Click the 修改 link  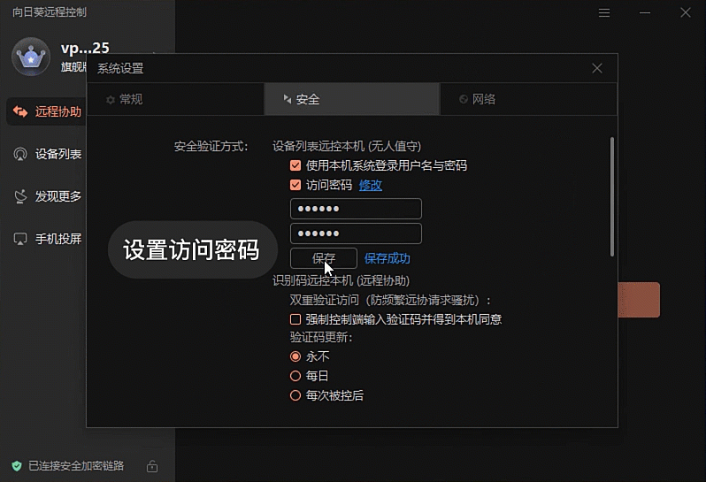[371, 185]
